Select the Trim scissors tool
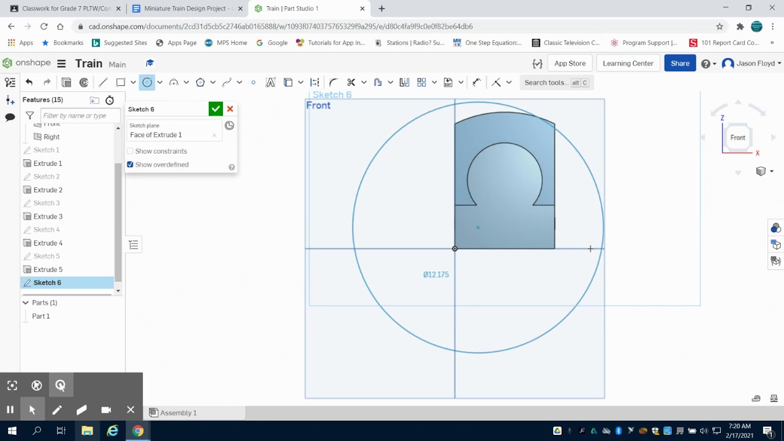 click(x=351, y=82)
